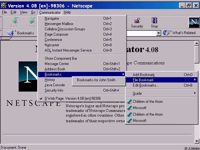200x150 pixels.
Task: Open the Address Book entry
Action: pyautogui.click(x=82, y=69)
